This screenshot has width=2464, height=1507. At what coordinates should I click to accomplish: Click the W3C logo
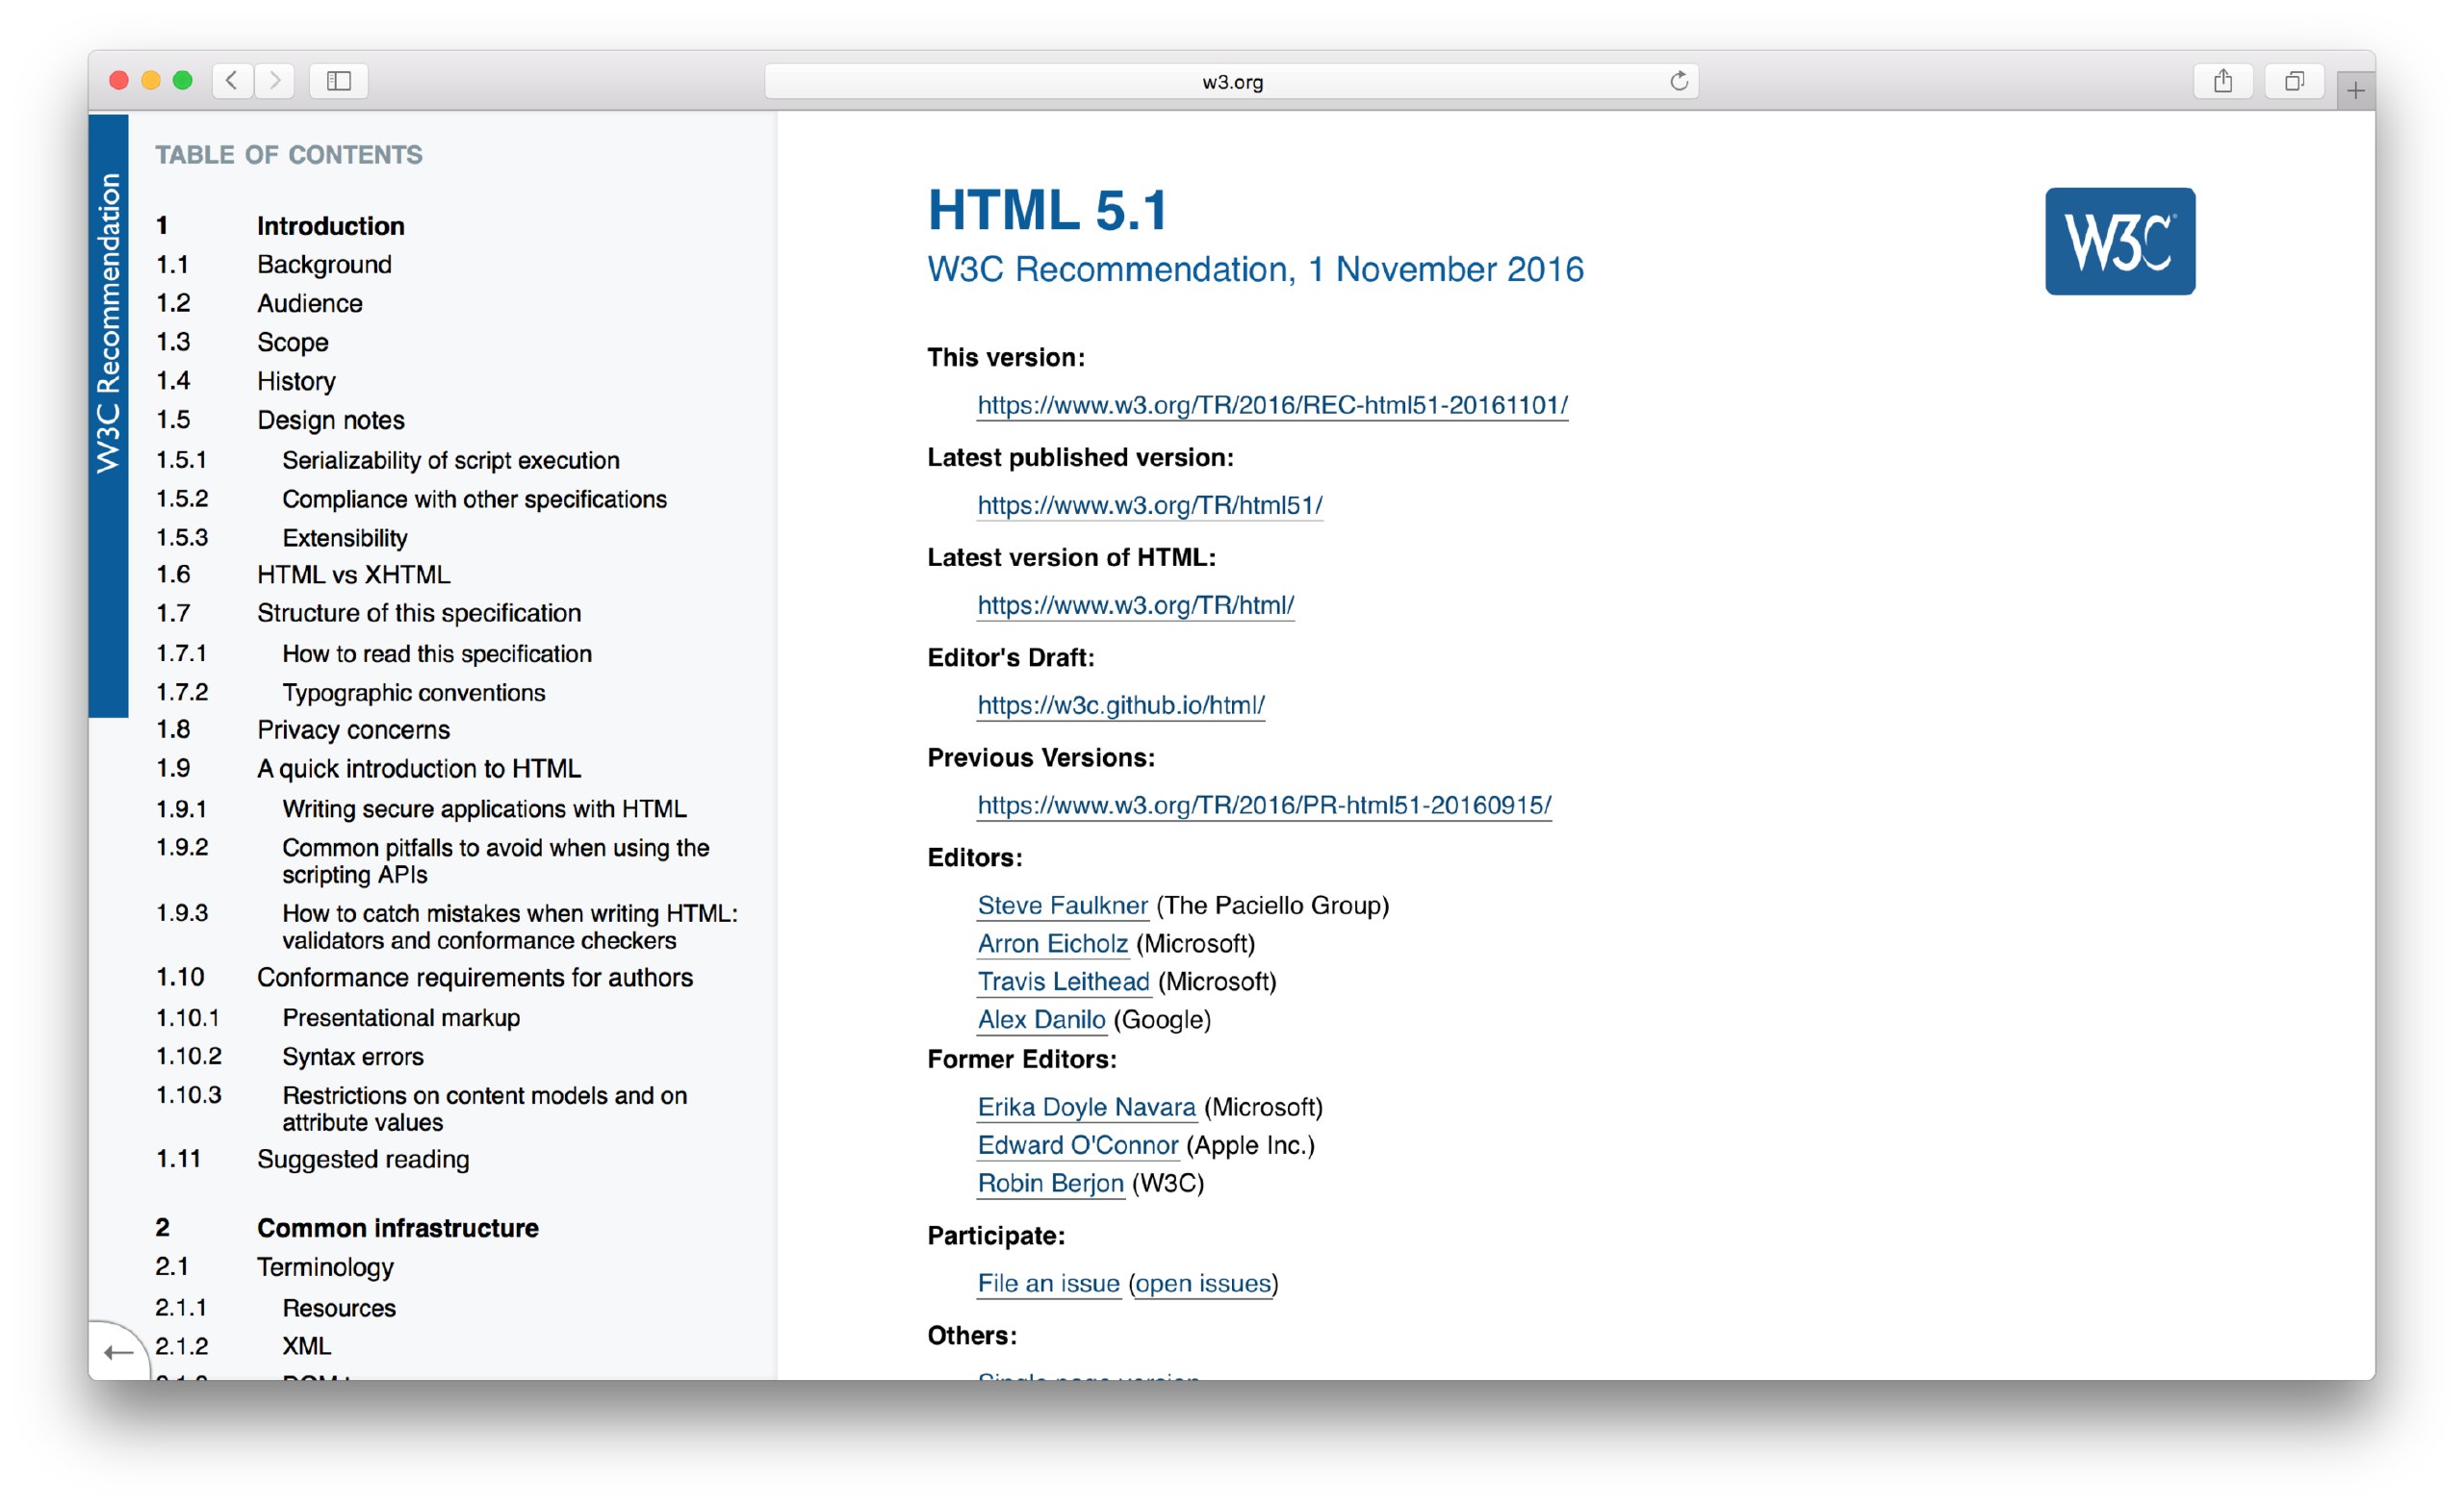2120,241
